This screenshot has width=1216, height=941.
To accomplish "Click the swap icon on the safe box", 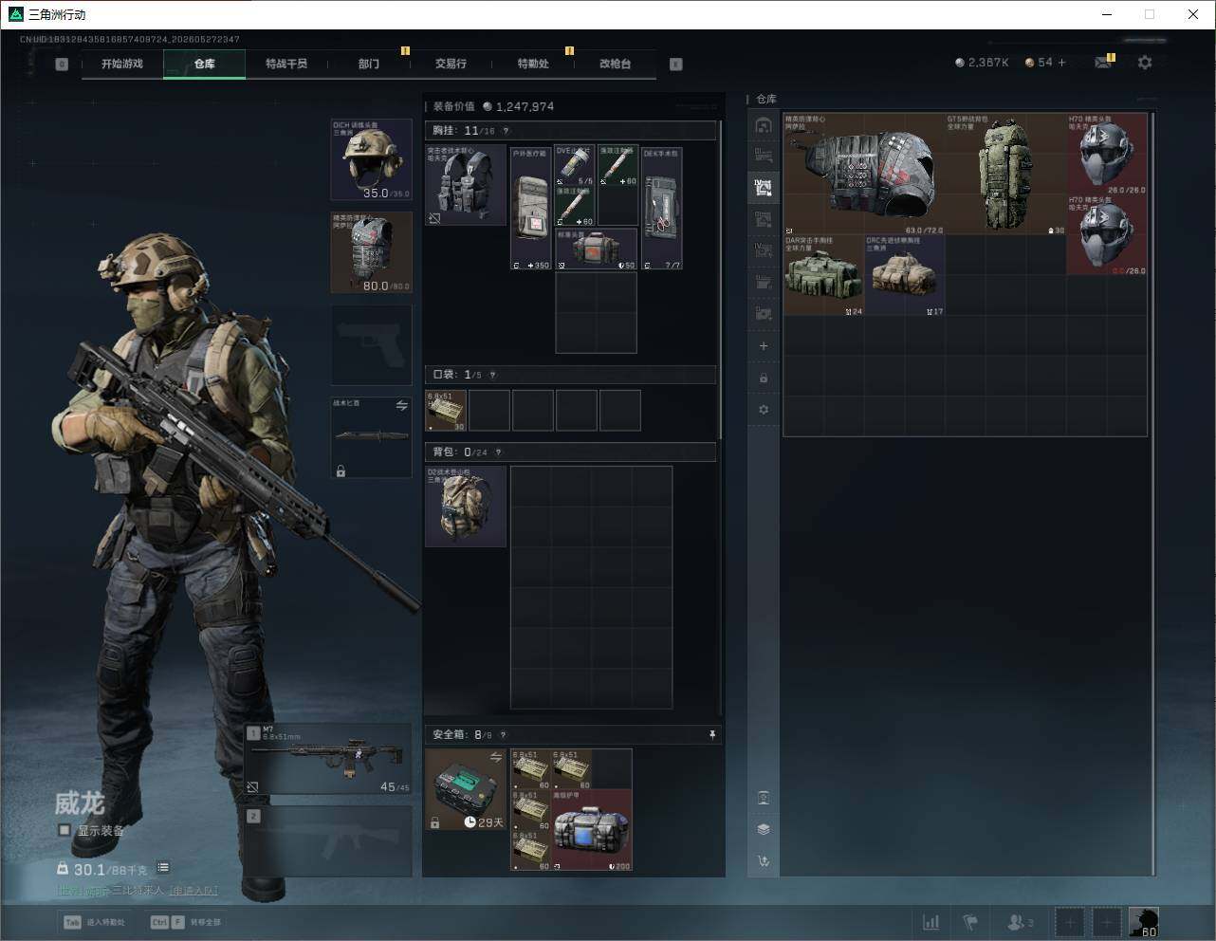I will [495, 757].
